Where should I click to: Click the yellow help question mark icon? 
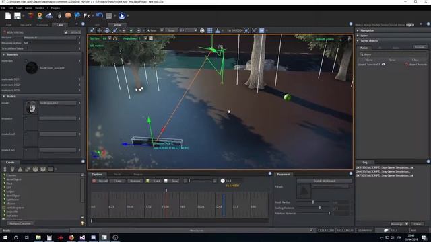[x=82, y=223]
